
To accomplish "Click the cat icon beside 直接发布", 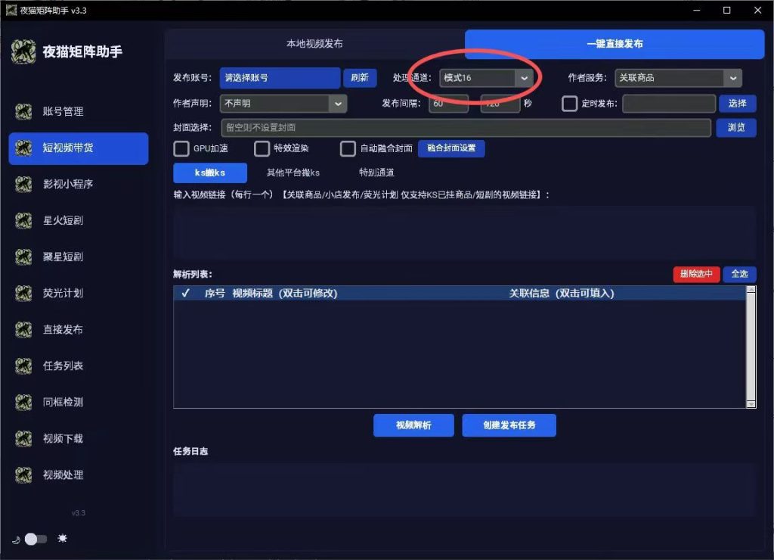I will (x=23, y=329).
